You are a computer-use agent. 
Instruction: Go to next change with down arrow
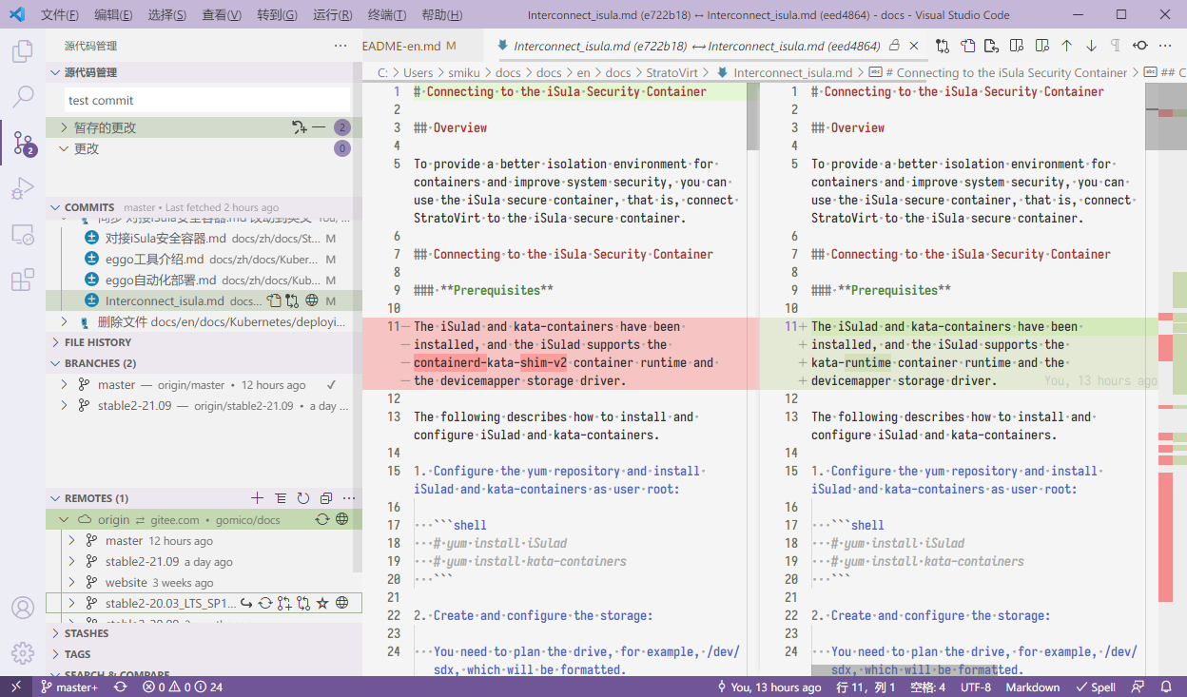(1091, 46)
